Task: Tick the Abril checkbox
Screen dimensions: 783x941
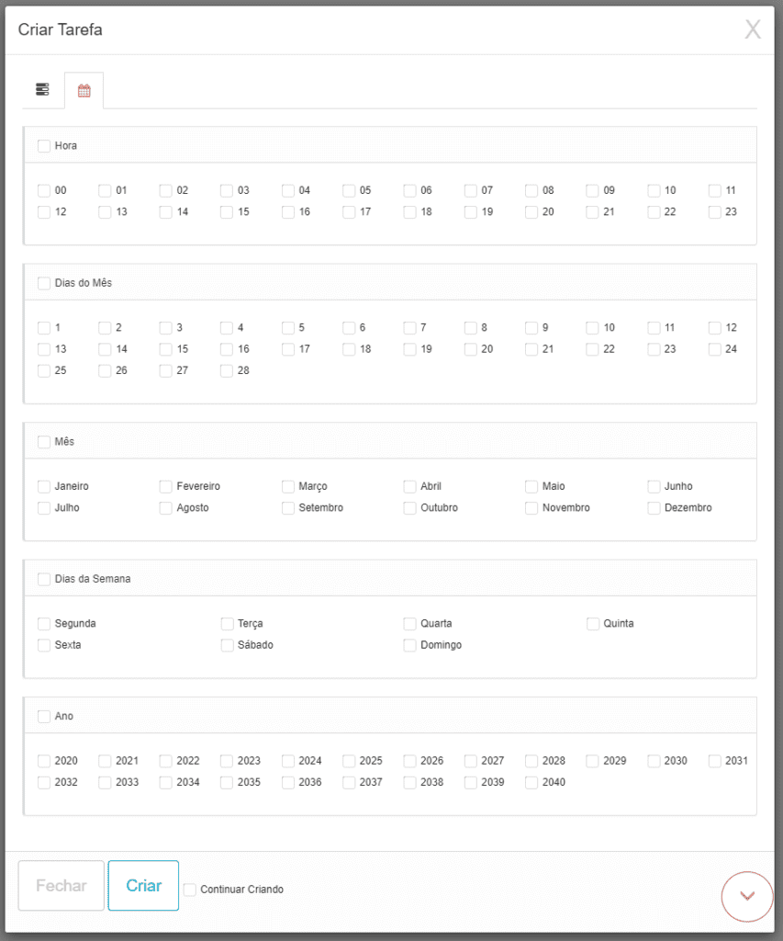Action: (409, 486)
